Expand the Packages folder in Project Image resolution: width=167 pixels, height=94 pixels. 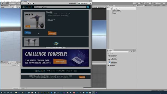coord(107,65)
